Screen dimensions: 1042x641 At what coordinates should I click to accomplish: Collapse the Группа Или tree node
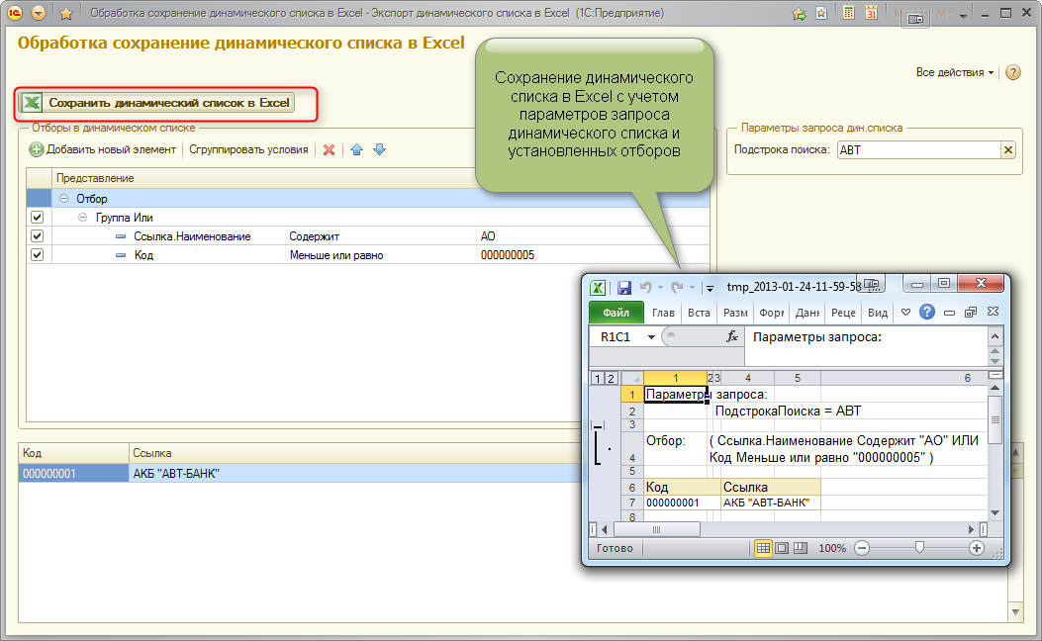click(82, 218)
